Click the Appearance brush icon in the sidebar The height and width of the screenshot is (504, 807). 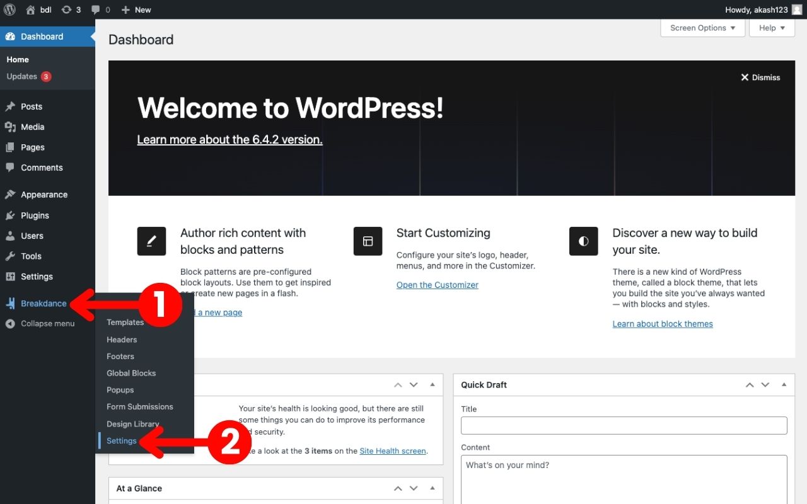point(10,194)
